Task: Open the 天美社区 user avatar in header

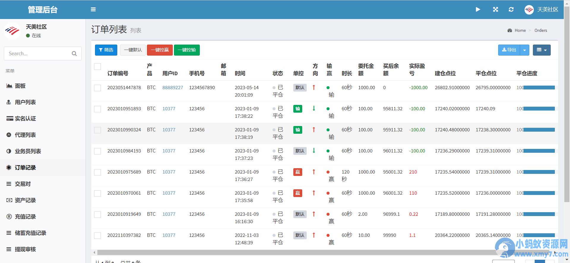Action: click(x=529, y=10)
